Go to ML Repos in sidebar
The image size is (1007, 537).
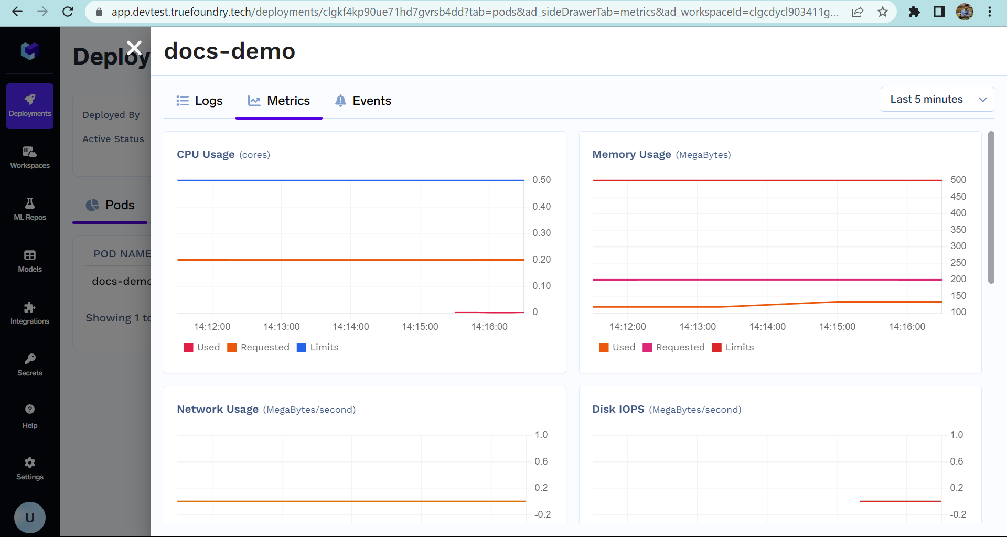click(x=30, y=209)
